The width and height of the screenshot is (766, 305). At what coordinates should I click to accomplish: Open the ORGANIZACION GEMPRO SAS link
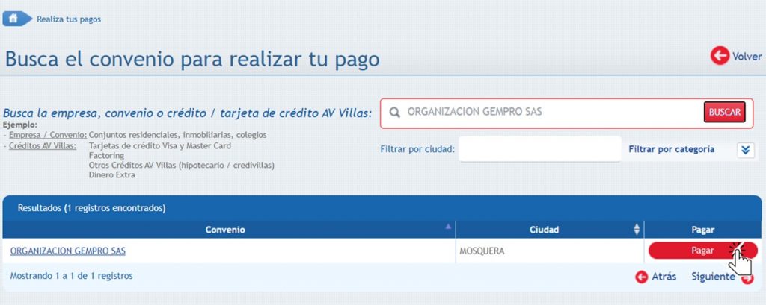(x=68, y=251)
